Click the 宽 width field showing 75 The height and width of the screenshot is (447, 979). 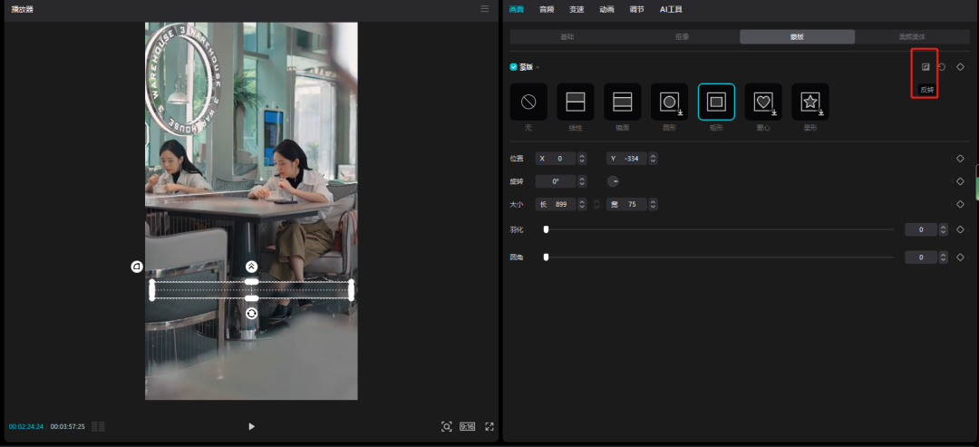point(627,204)
